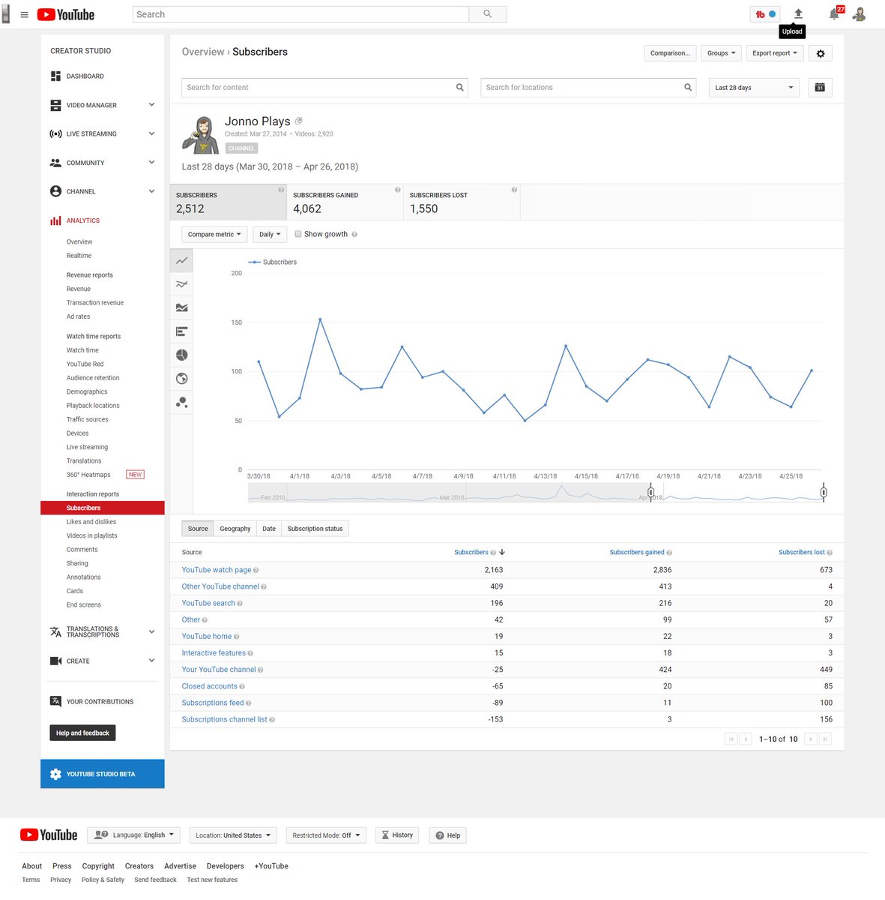Enable the Show growth checkbox

tap(297, 234)
